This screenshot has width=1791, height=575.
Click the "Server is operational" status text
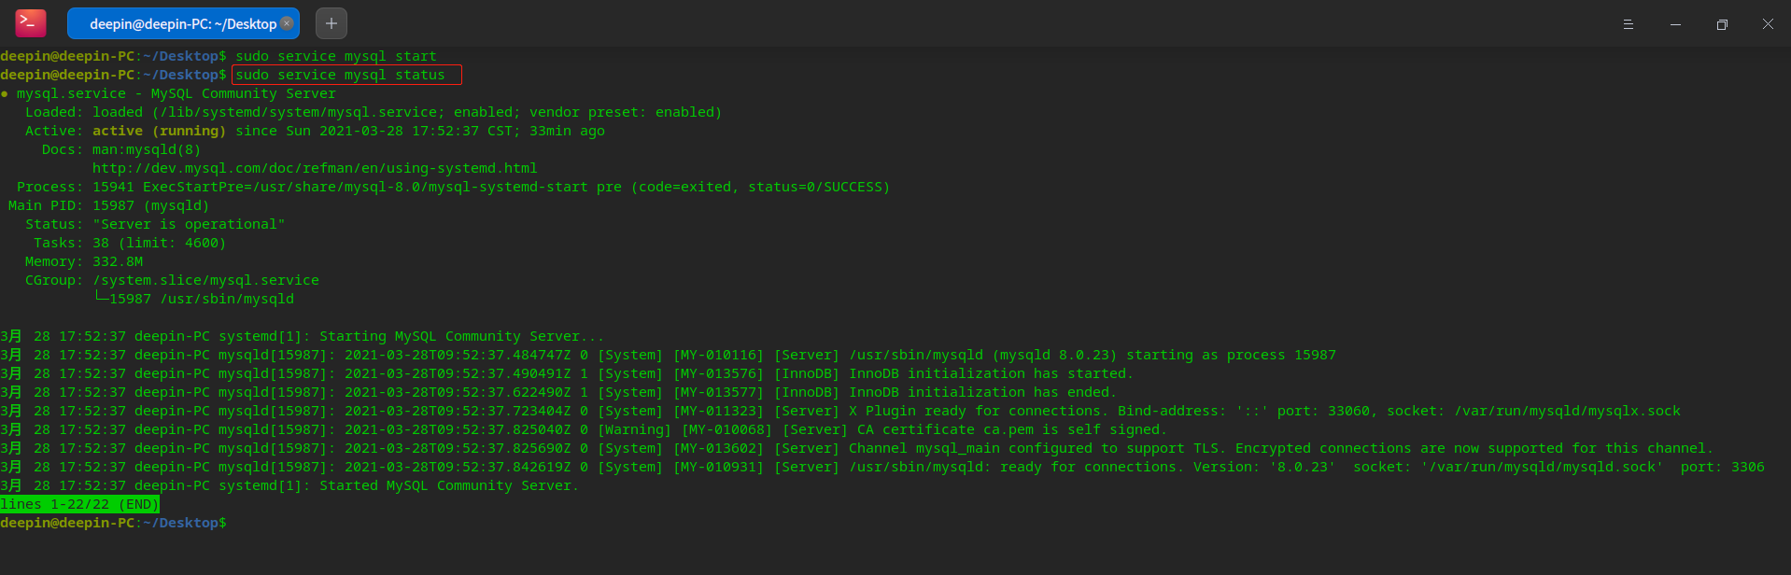189,224
